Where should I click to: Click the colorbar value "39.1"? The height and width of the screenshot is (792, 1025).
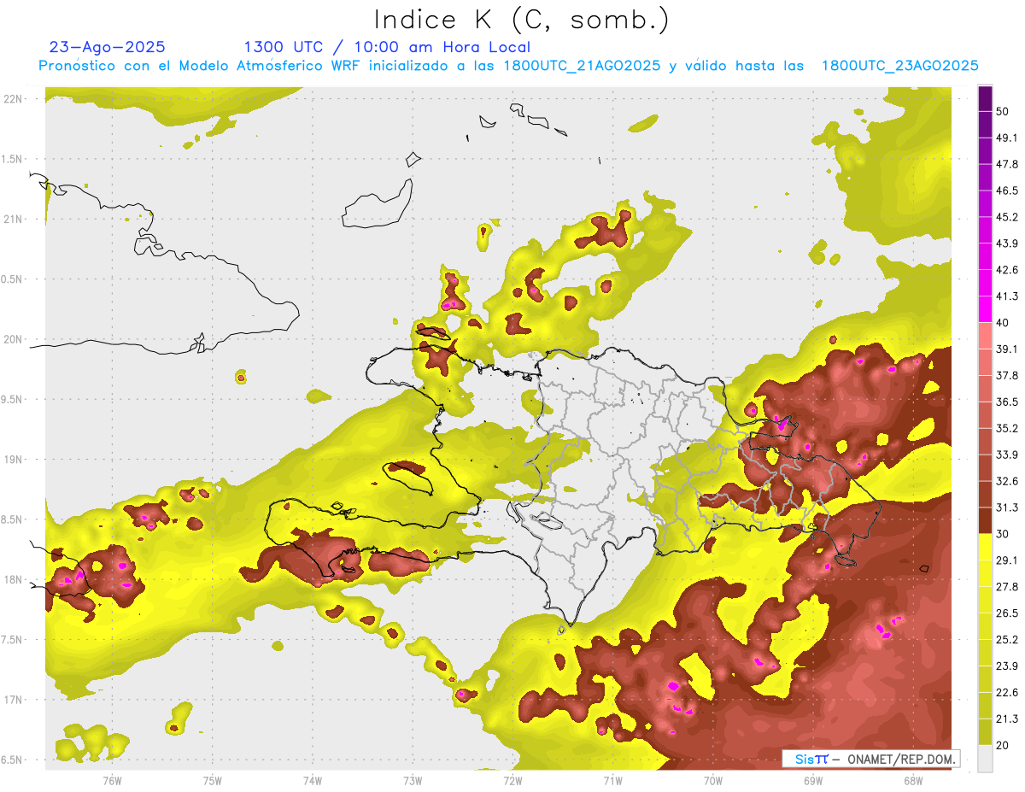point(1007,349)
